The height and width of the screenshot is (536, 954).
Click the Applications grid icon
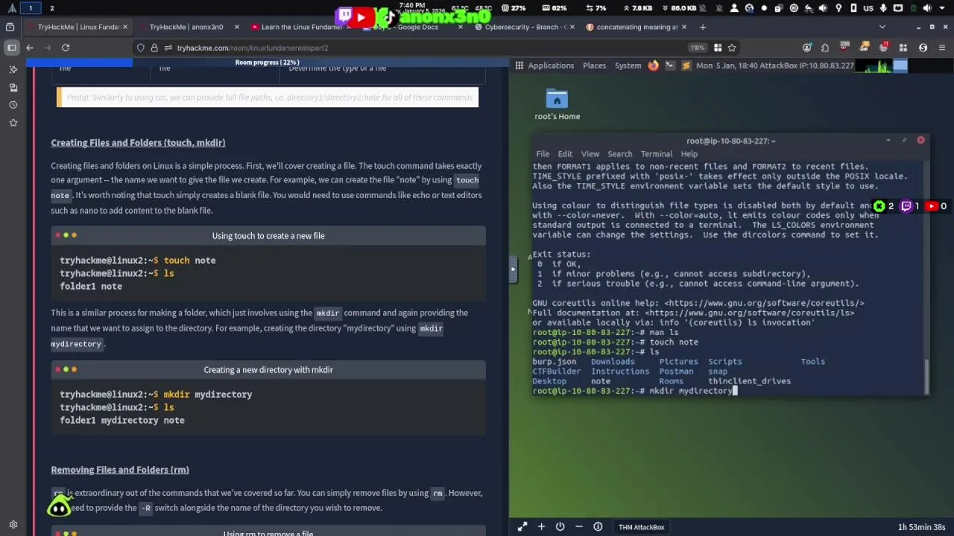[519, 66]
